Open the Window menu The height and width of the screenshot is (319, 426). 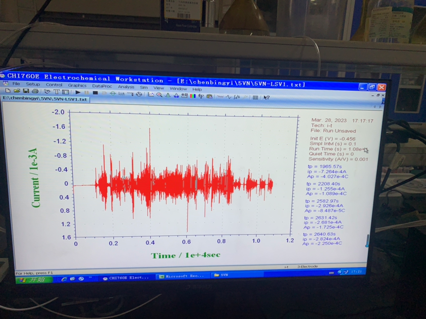pyautogui.click(x=178, y=88)
